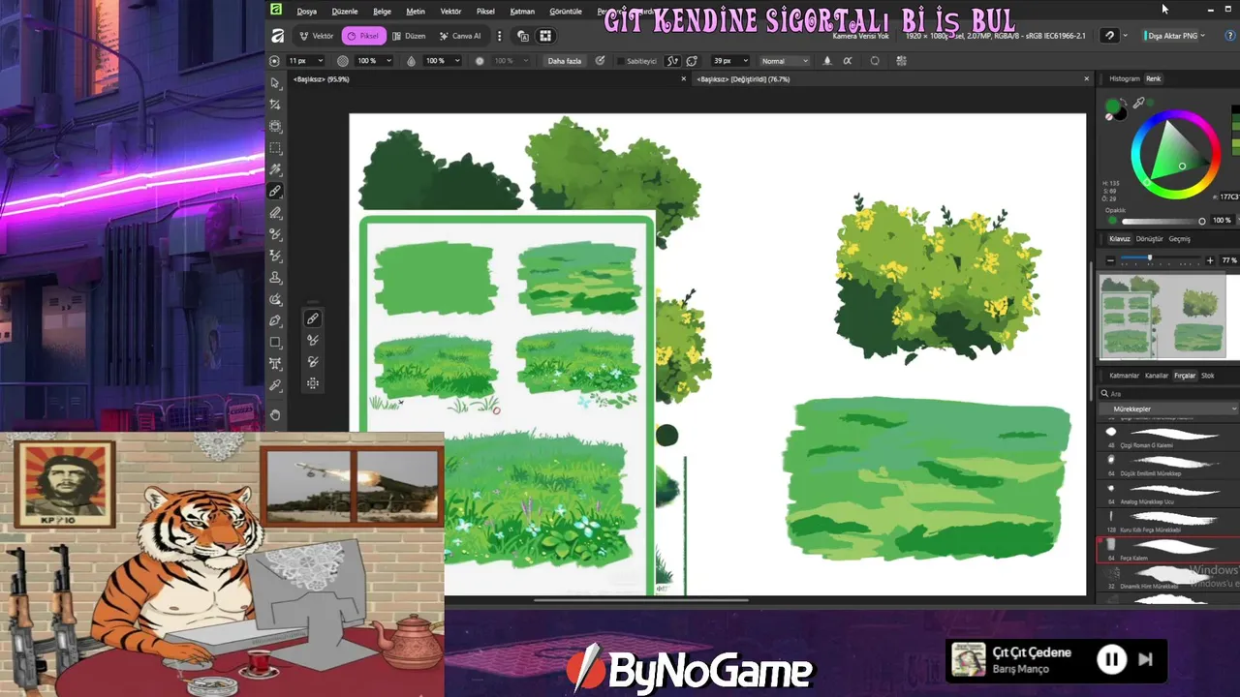Switch to Piksel persona
The width and height of the screenshot is (1240, 697).
(363, 36)
